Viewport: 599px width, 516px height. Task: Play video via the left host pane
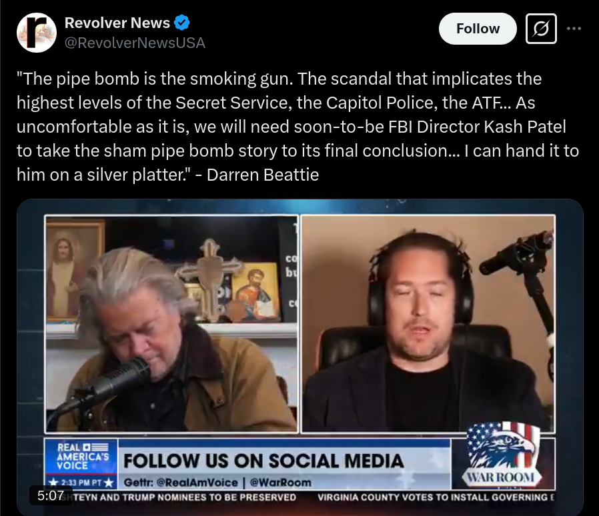(x=171, y=324)
